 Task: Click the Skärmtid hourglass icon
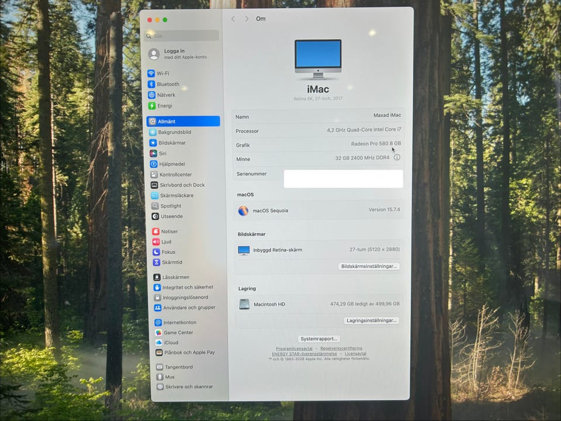click(157, 263)
